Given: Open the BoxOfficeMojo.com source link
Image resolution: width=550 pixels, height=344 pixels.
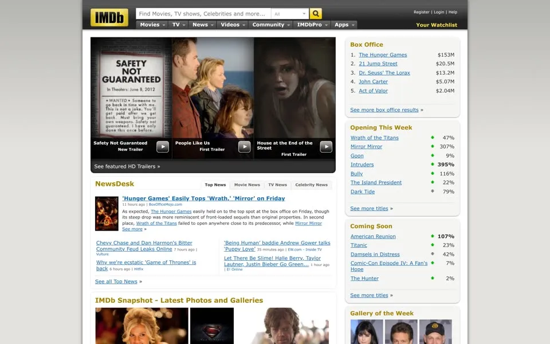Looking at the screenshot, I should tap(165, 204).
